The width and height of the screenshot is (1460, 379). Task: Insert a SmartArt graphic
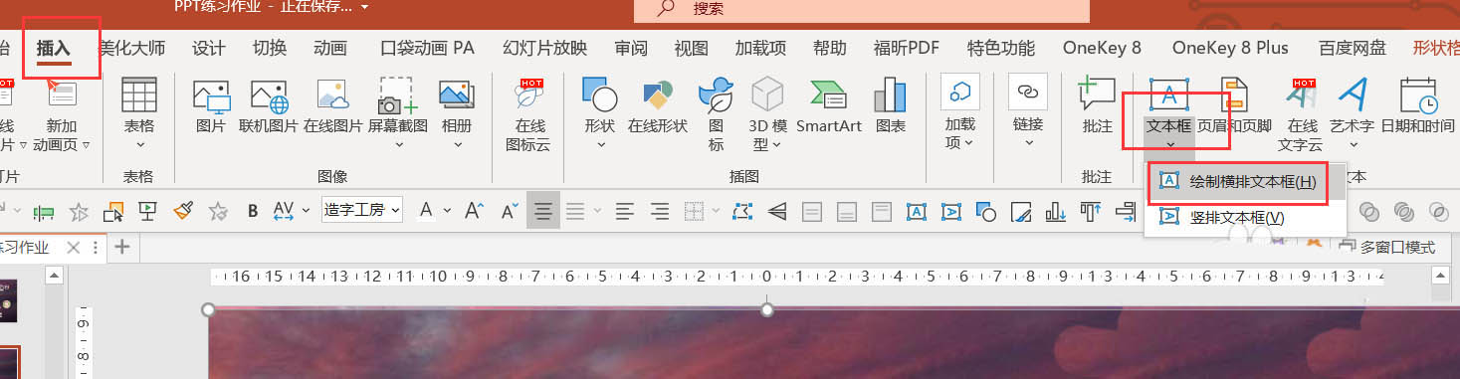(829, 106)
